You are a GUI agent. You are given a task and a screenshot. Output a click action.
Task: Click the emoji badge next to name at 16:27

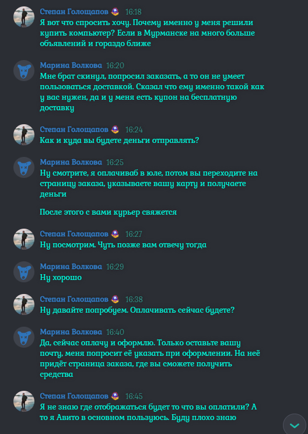[115, 234]
